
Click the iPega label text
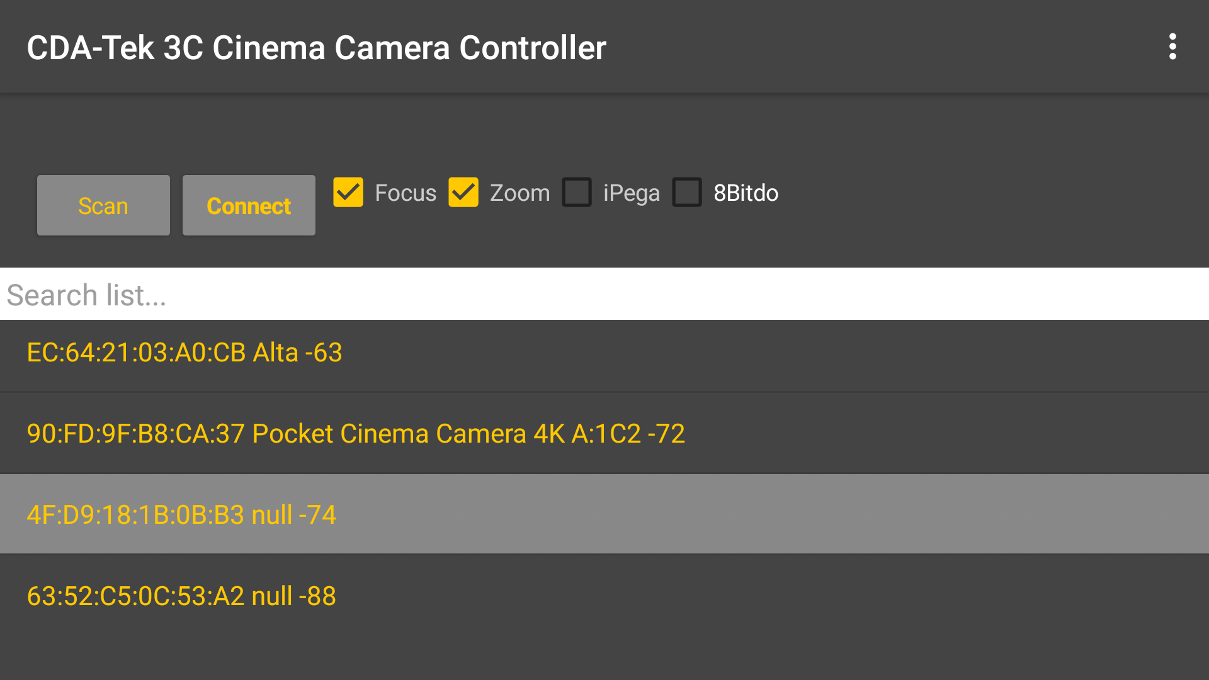631,193
